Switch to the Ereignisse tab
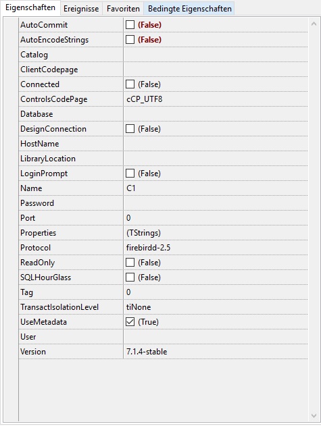 81,9
